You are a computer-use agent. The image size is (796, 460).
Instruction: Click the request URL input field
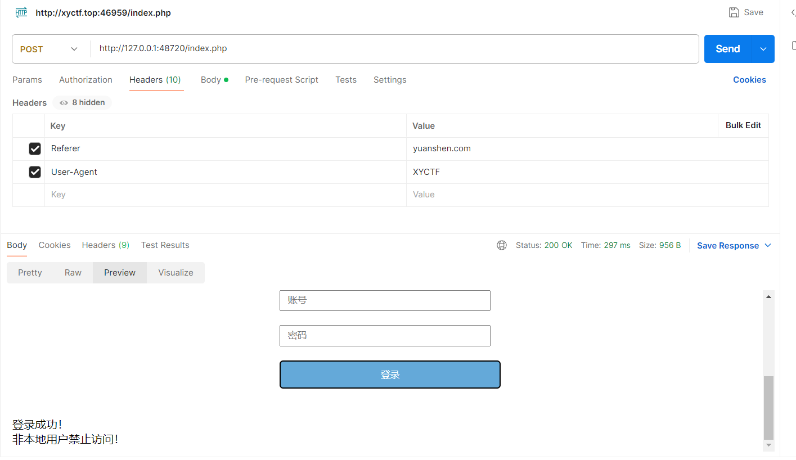394,49
